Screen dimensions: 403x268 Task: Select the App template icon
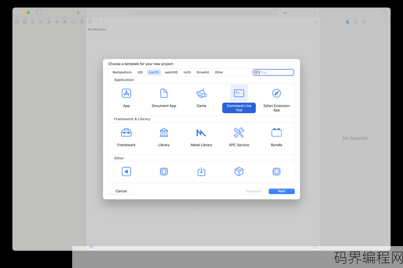tap(126, 94)
